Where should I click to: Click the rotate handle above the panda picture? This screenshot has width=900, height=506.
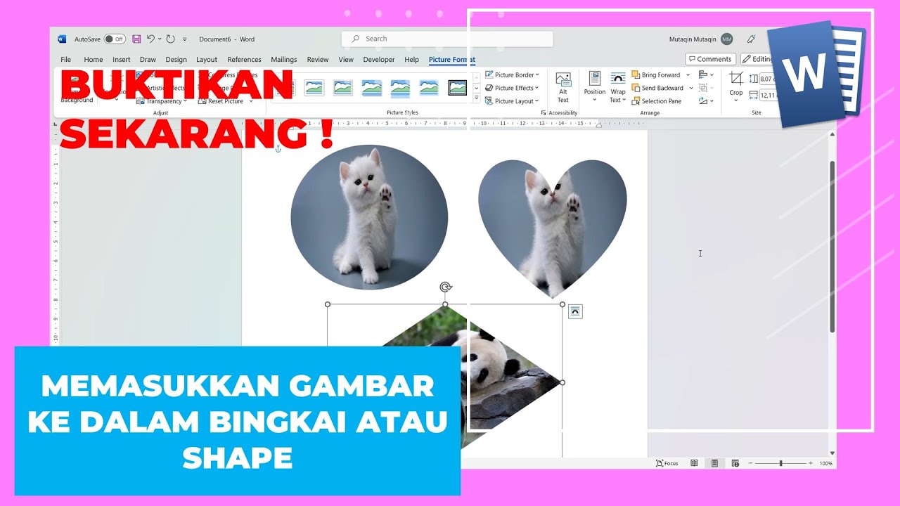tap(445, 287)
